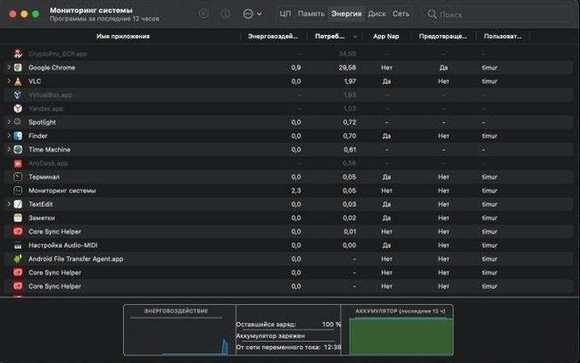Click the Time Machine icon
Image resolution: width=580 pixels, height=363 pixels.
tap(19, 150)
